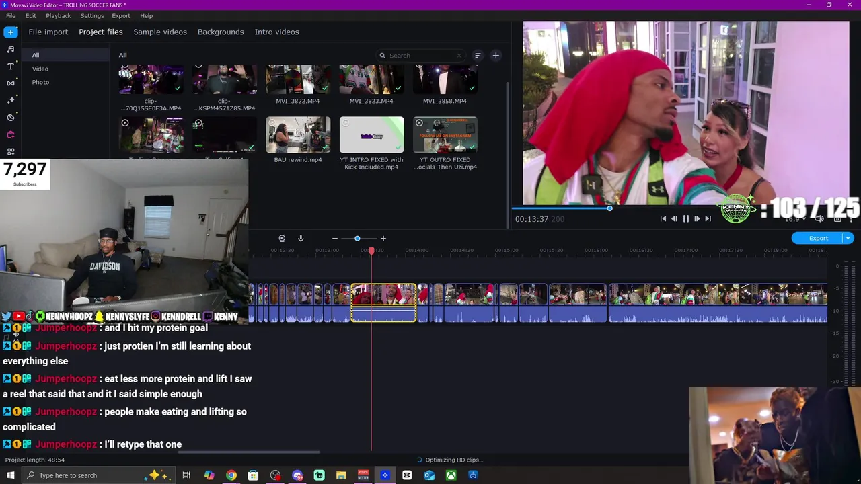This screenshot has width=861, height=484.
Task: Select the BAU rewind.mp4 thumbnail
Action: coord(298,134)
